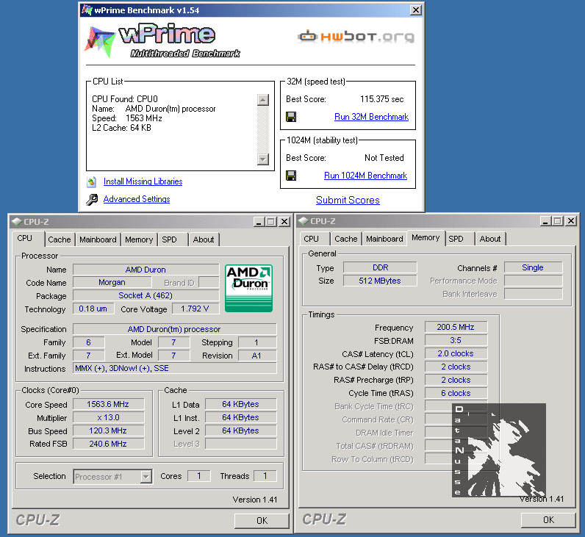The width and height of the screenshot is (585, 537).
Task: Open Install Missing Libraries link
Action: pos(143,181)
